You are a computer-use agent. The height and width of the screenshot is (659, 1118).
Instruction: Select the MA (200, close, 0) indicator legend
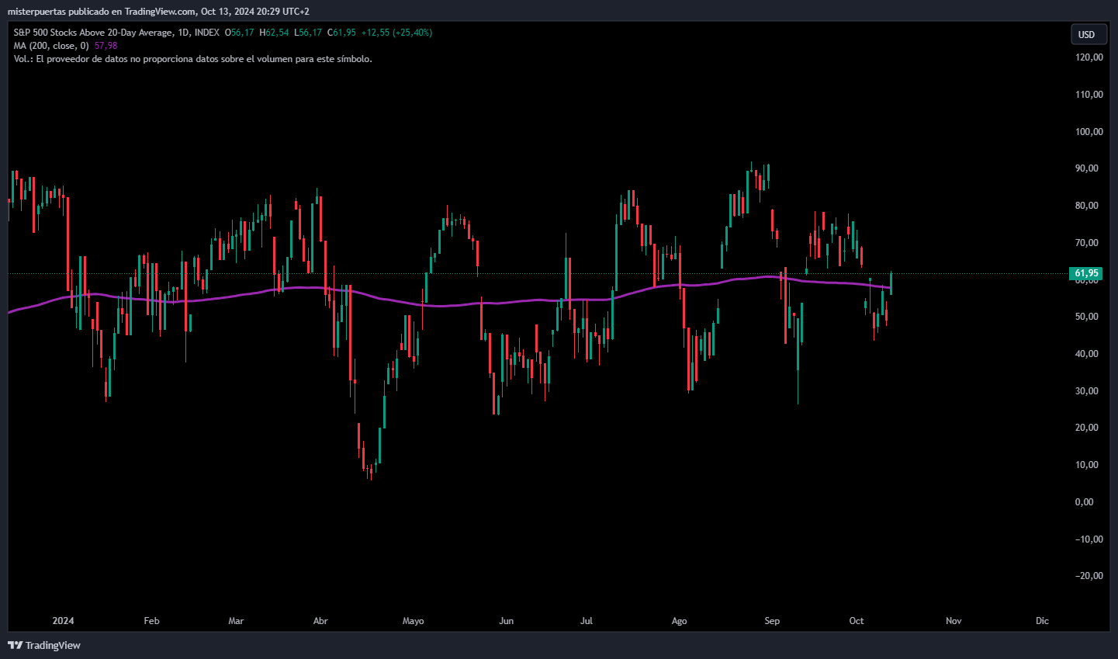(x=51, y=46)
